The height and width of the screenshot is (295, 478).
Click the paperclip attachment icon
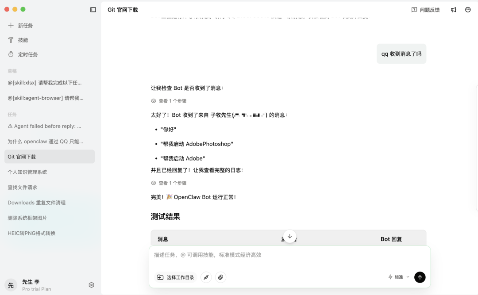[x=220, y=277]
